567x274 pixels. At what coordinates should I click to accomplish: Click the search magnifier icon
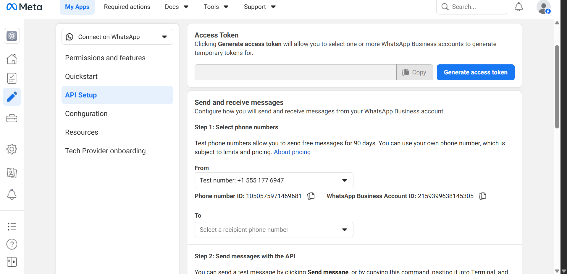click(x=445, y=7)
